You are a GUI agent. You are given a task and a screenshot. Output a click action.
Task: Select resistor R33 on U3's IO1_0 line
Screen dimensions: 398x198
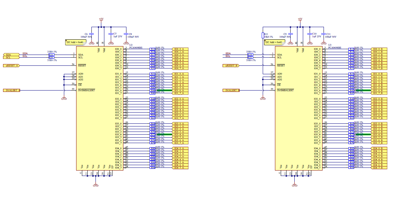point(351,74)
